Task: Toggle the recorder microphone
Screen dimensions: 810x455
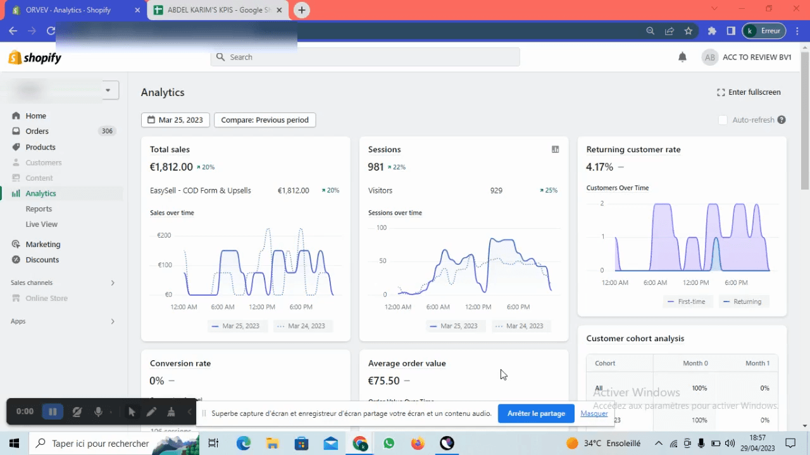Action: point(98,411)
